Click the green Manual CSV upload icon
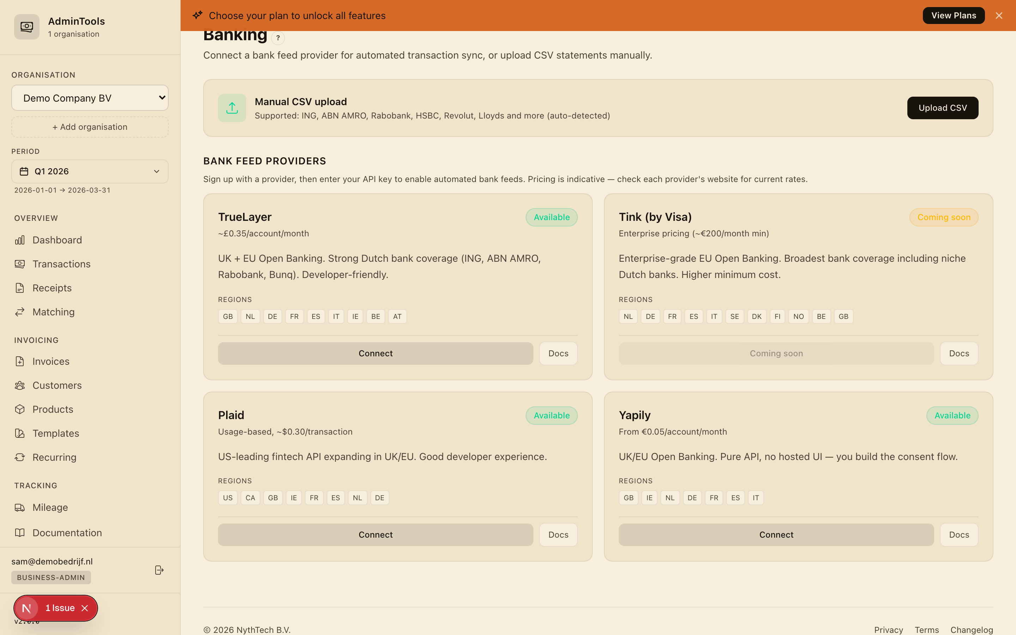 click(232, 108)
